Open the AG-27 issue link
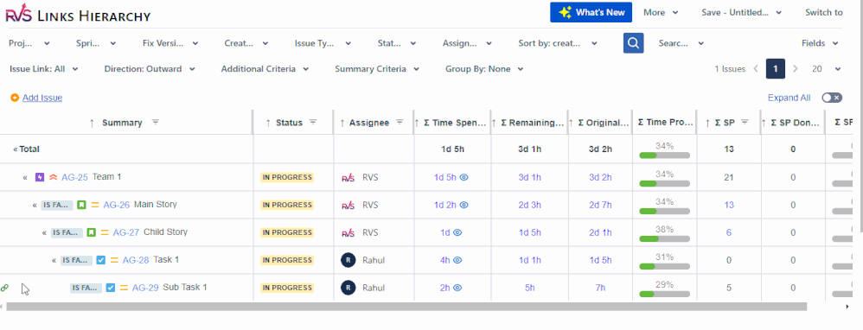863x330 pixels. 126,232
